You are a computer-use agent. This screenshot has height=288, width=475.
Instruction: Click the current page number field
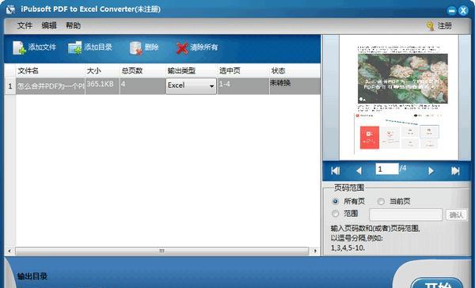[x=387, y=169]
